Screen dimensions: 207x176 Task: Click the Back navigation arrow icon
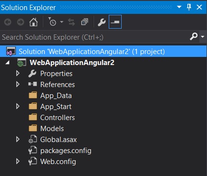point(8,22)
